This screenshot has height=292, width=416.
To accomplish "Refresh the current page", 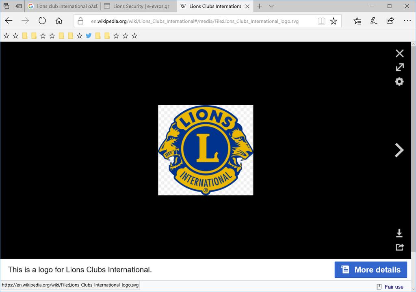I will coord(42,21).
